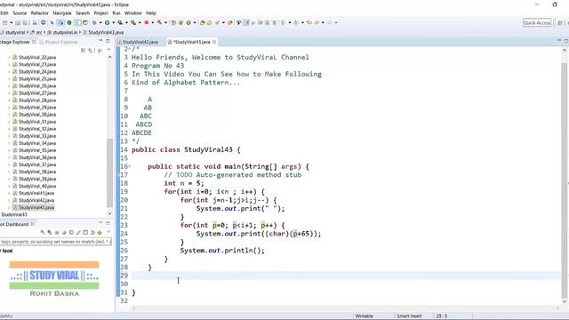The height and width of the screenshot is (320, 569).
Task: Collapse the comment fold marker at line 2
Action: click(130, 49)
